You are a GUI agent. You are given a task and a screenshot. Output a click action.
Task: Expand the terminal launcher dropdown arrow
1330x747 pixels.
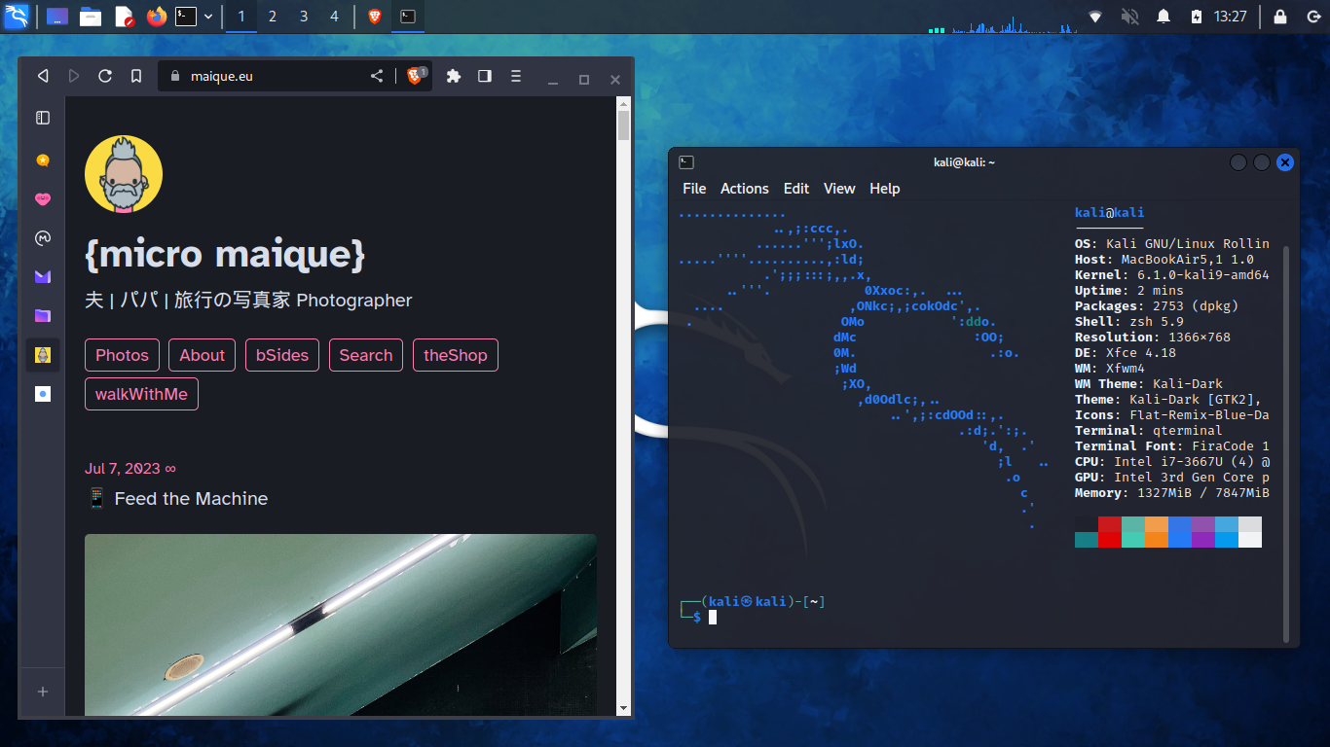coord(207,17)
